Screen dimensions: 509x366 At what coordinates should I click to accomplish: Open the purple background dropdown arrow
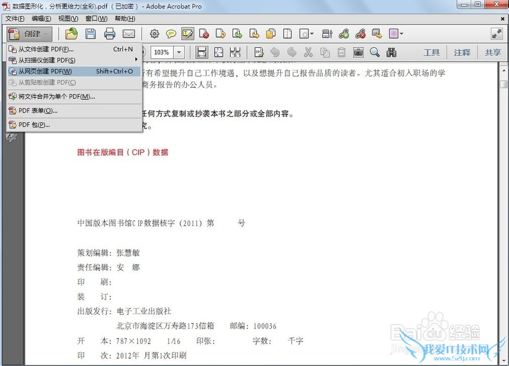click(x=402, y=34)
